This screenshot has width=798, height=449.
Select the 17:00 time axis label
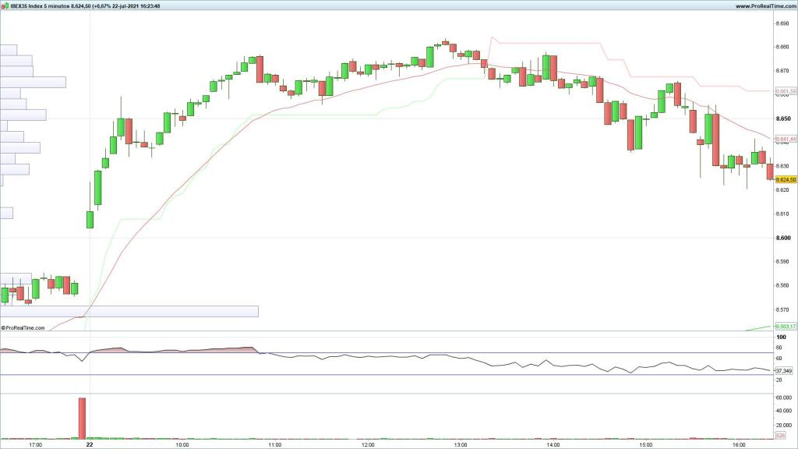[35, 445]
